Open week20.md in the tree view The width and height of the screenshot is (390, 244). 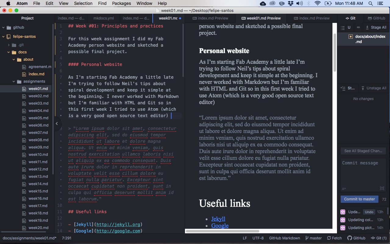[x=38, y=228]
